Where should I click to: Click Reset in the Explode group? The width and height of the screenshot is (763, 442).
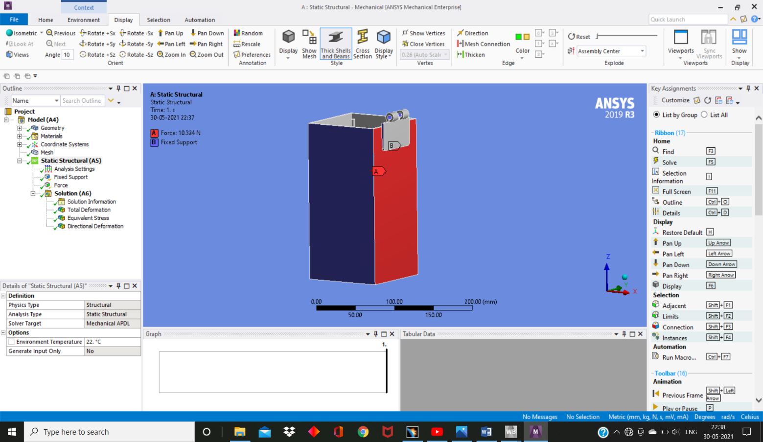click(x=579, y=37)
